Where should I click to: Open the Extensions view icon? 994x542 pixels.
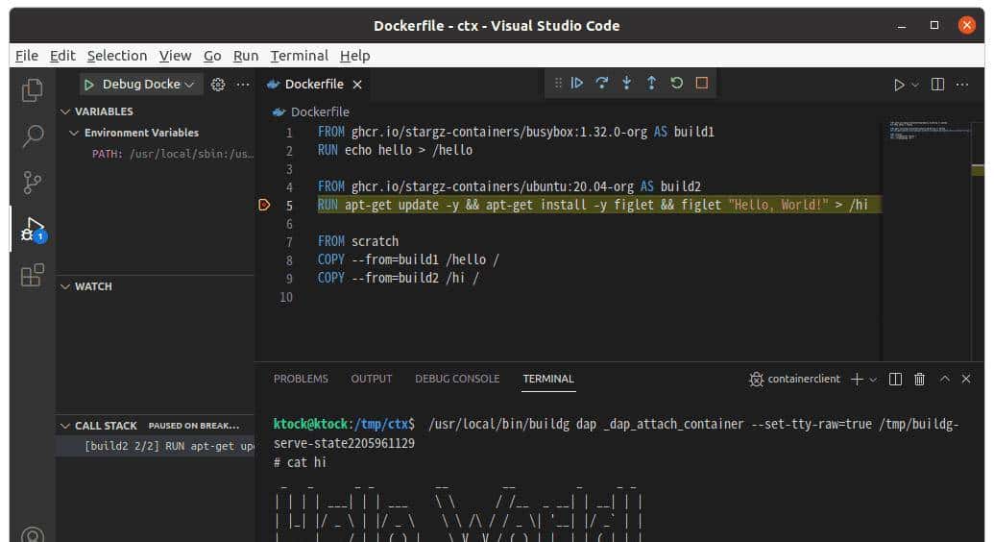coord(33,276)
